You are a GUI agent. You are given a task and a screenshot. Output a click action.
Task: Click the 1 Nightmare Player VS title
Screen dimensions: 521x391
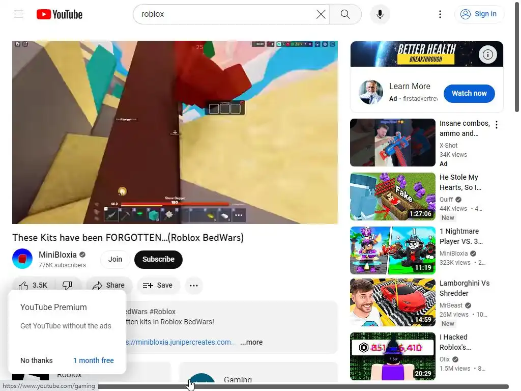[x=461, y=236]
